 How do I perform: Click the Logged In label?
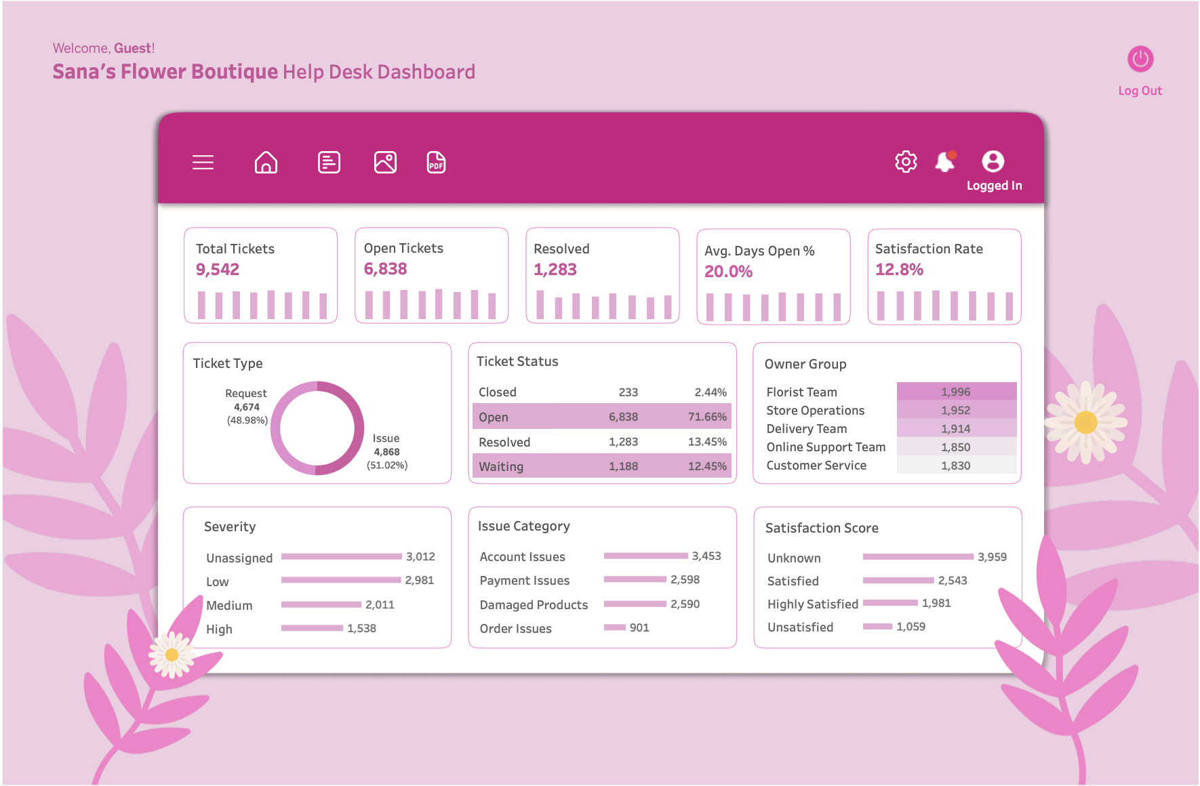click(994, 185)
